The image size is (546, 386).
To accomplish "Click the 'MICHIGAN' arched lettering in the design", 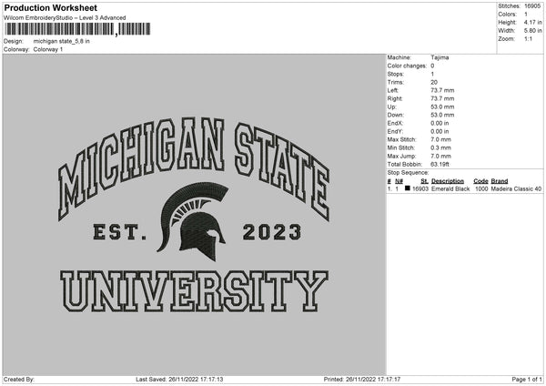I will click(141, 168).
